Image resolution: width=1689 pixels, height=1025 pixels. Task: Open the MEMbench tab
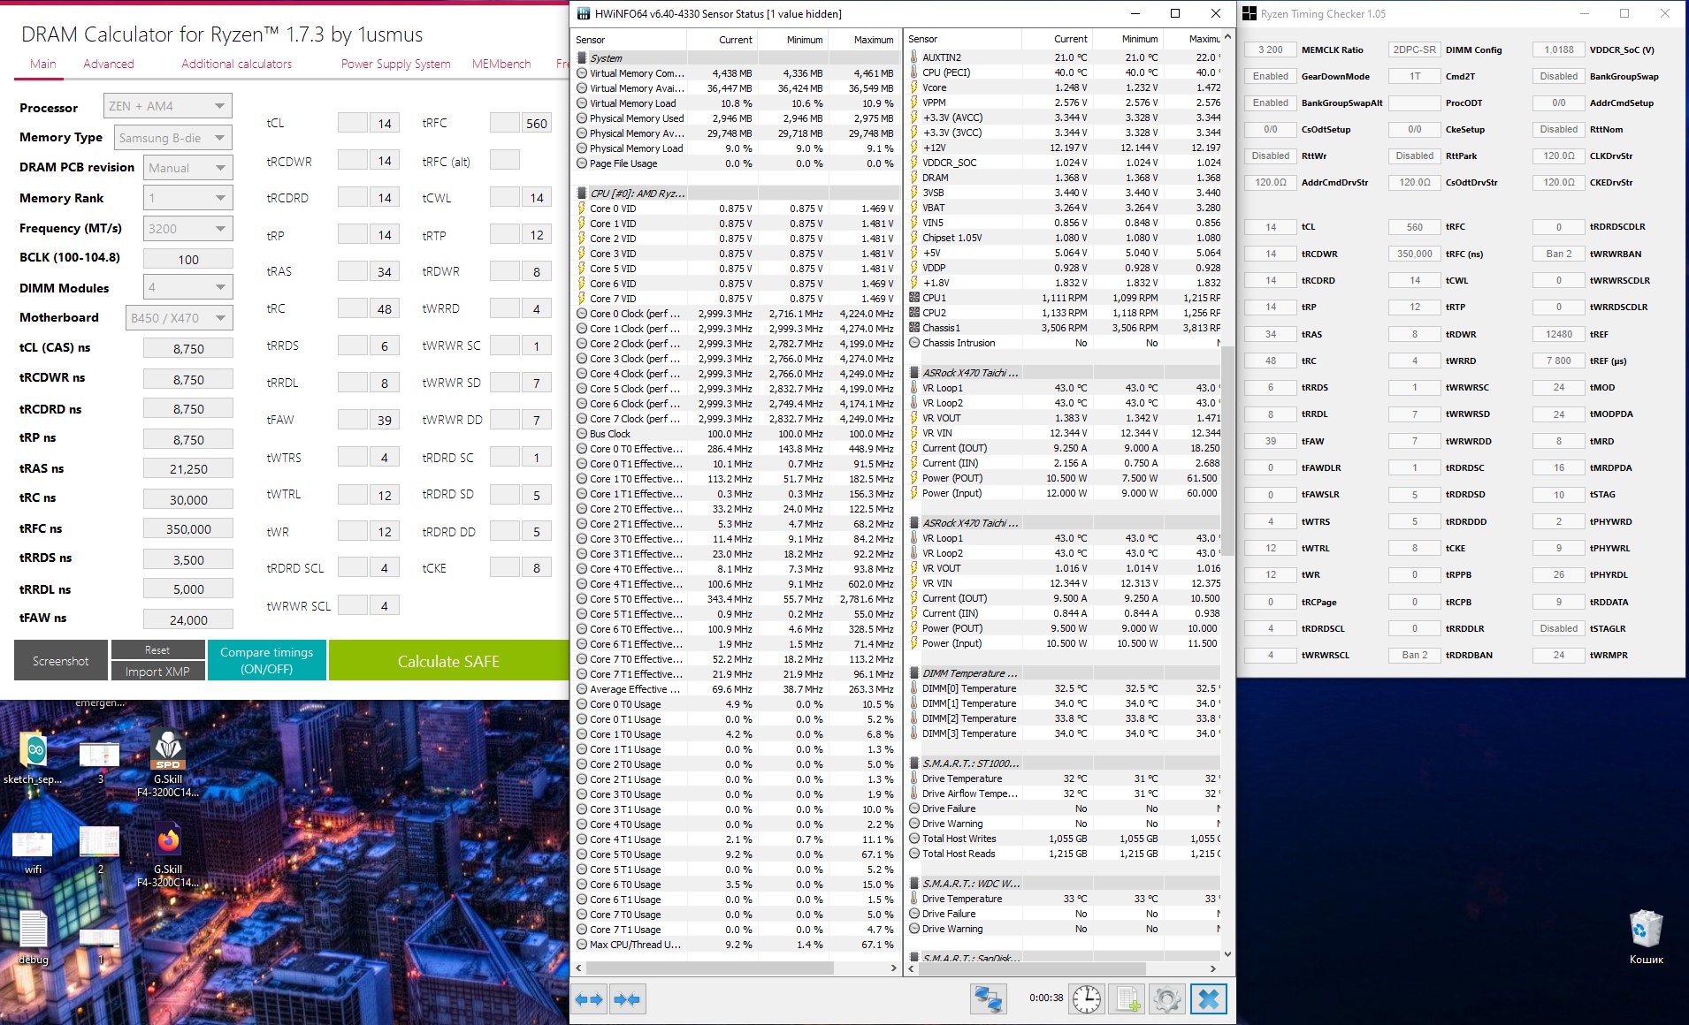pyautogui.click(x=501, y=64)
